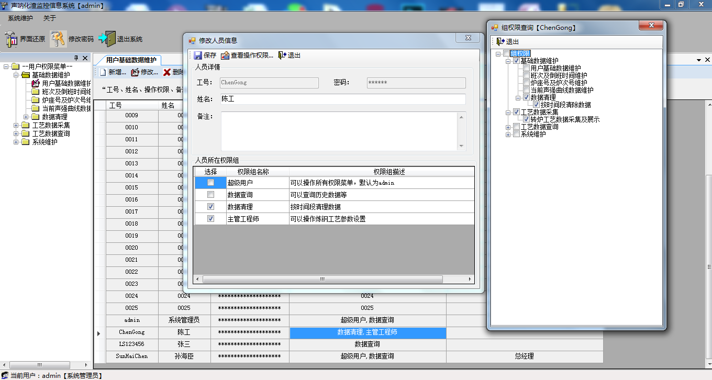Select the LS123456 row cell

point(132,344)
